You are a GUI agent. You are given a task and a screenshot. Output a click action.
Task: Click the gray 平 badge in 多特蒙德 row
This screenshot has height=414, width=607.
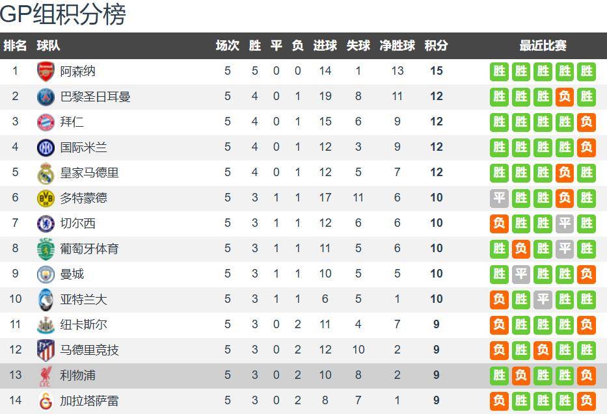(x=499, y=198)
